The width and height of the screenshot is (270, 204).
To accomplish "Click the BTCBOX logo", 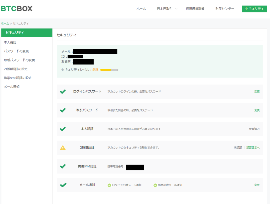I will coord(17,9).
